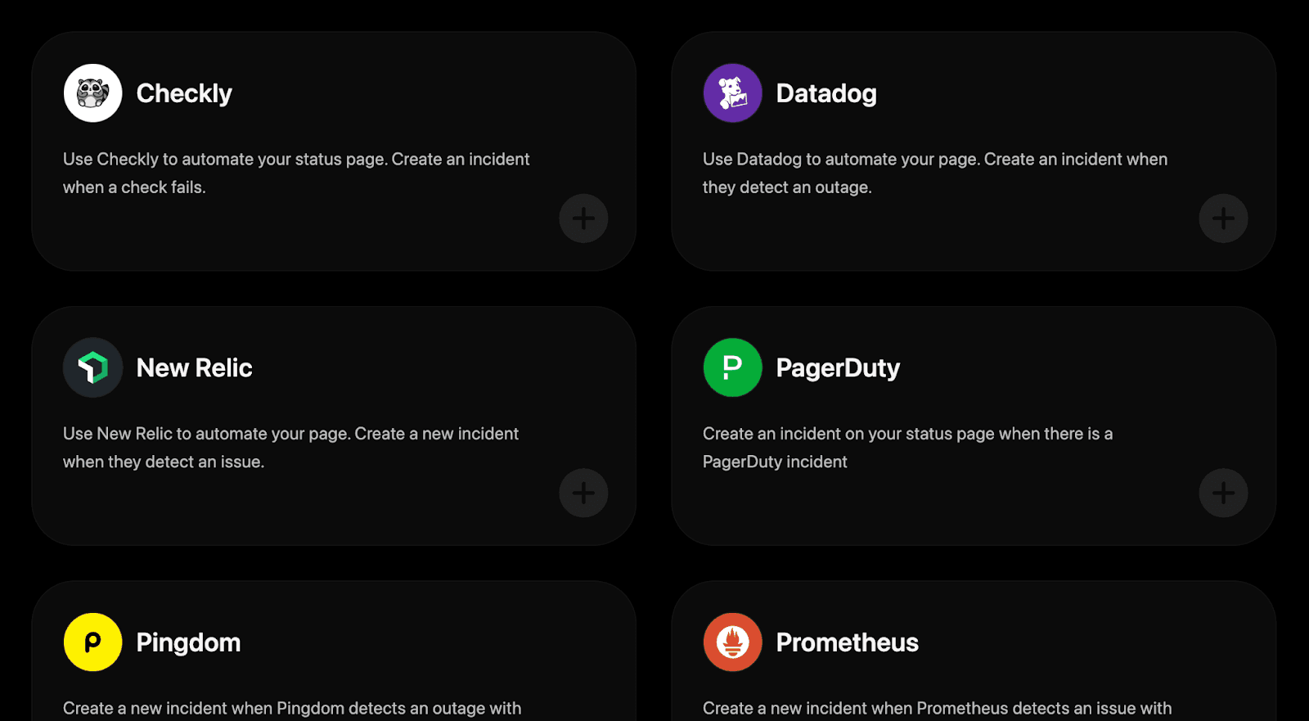Image resolution: width=1309 pixels, height=721 pixels.
Task: Select the Checkly description text
Action: [x=296, y=173]
